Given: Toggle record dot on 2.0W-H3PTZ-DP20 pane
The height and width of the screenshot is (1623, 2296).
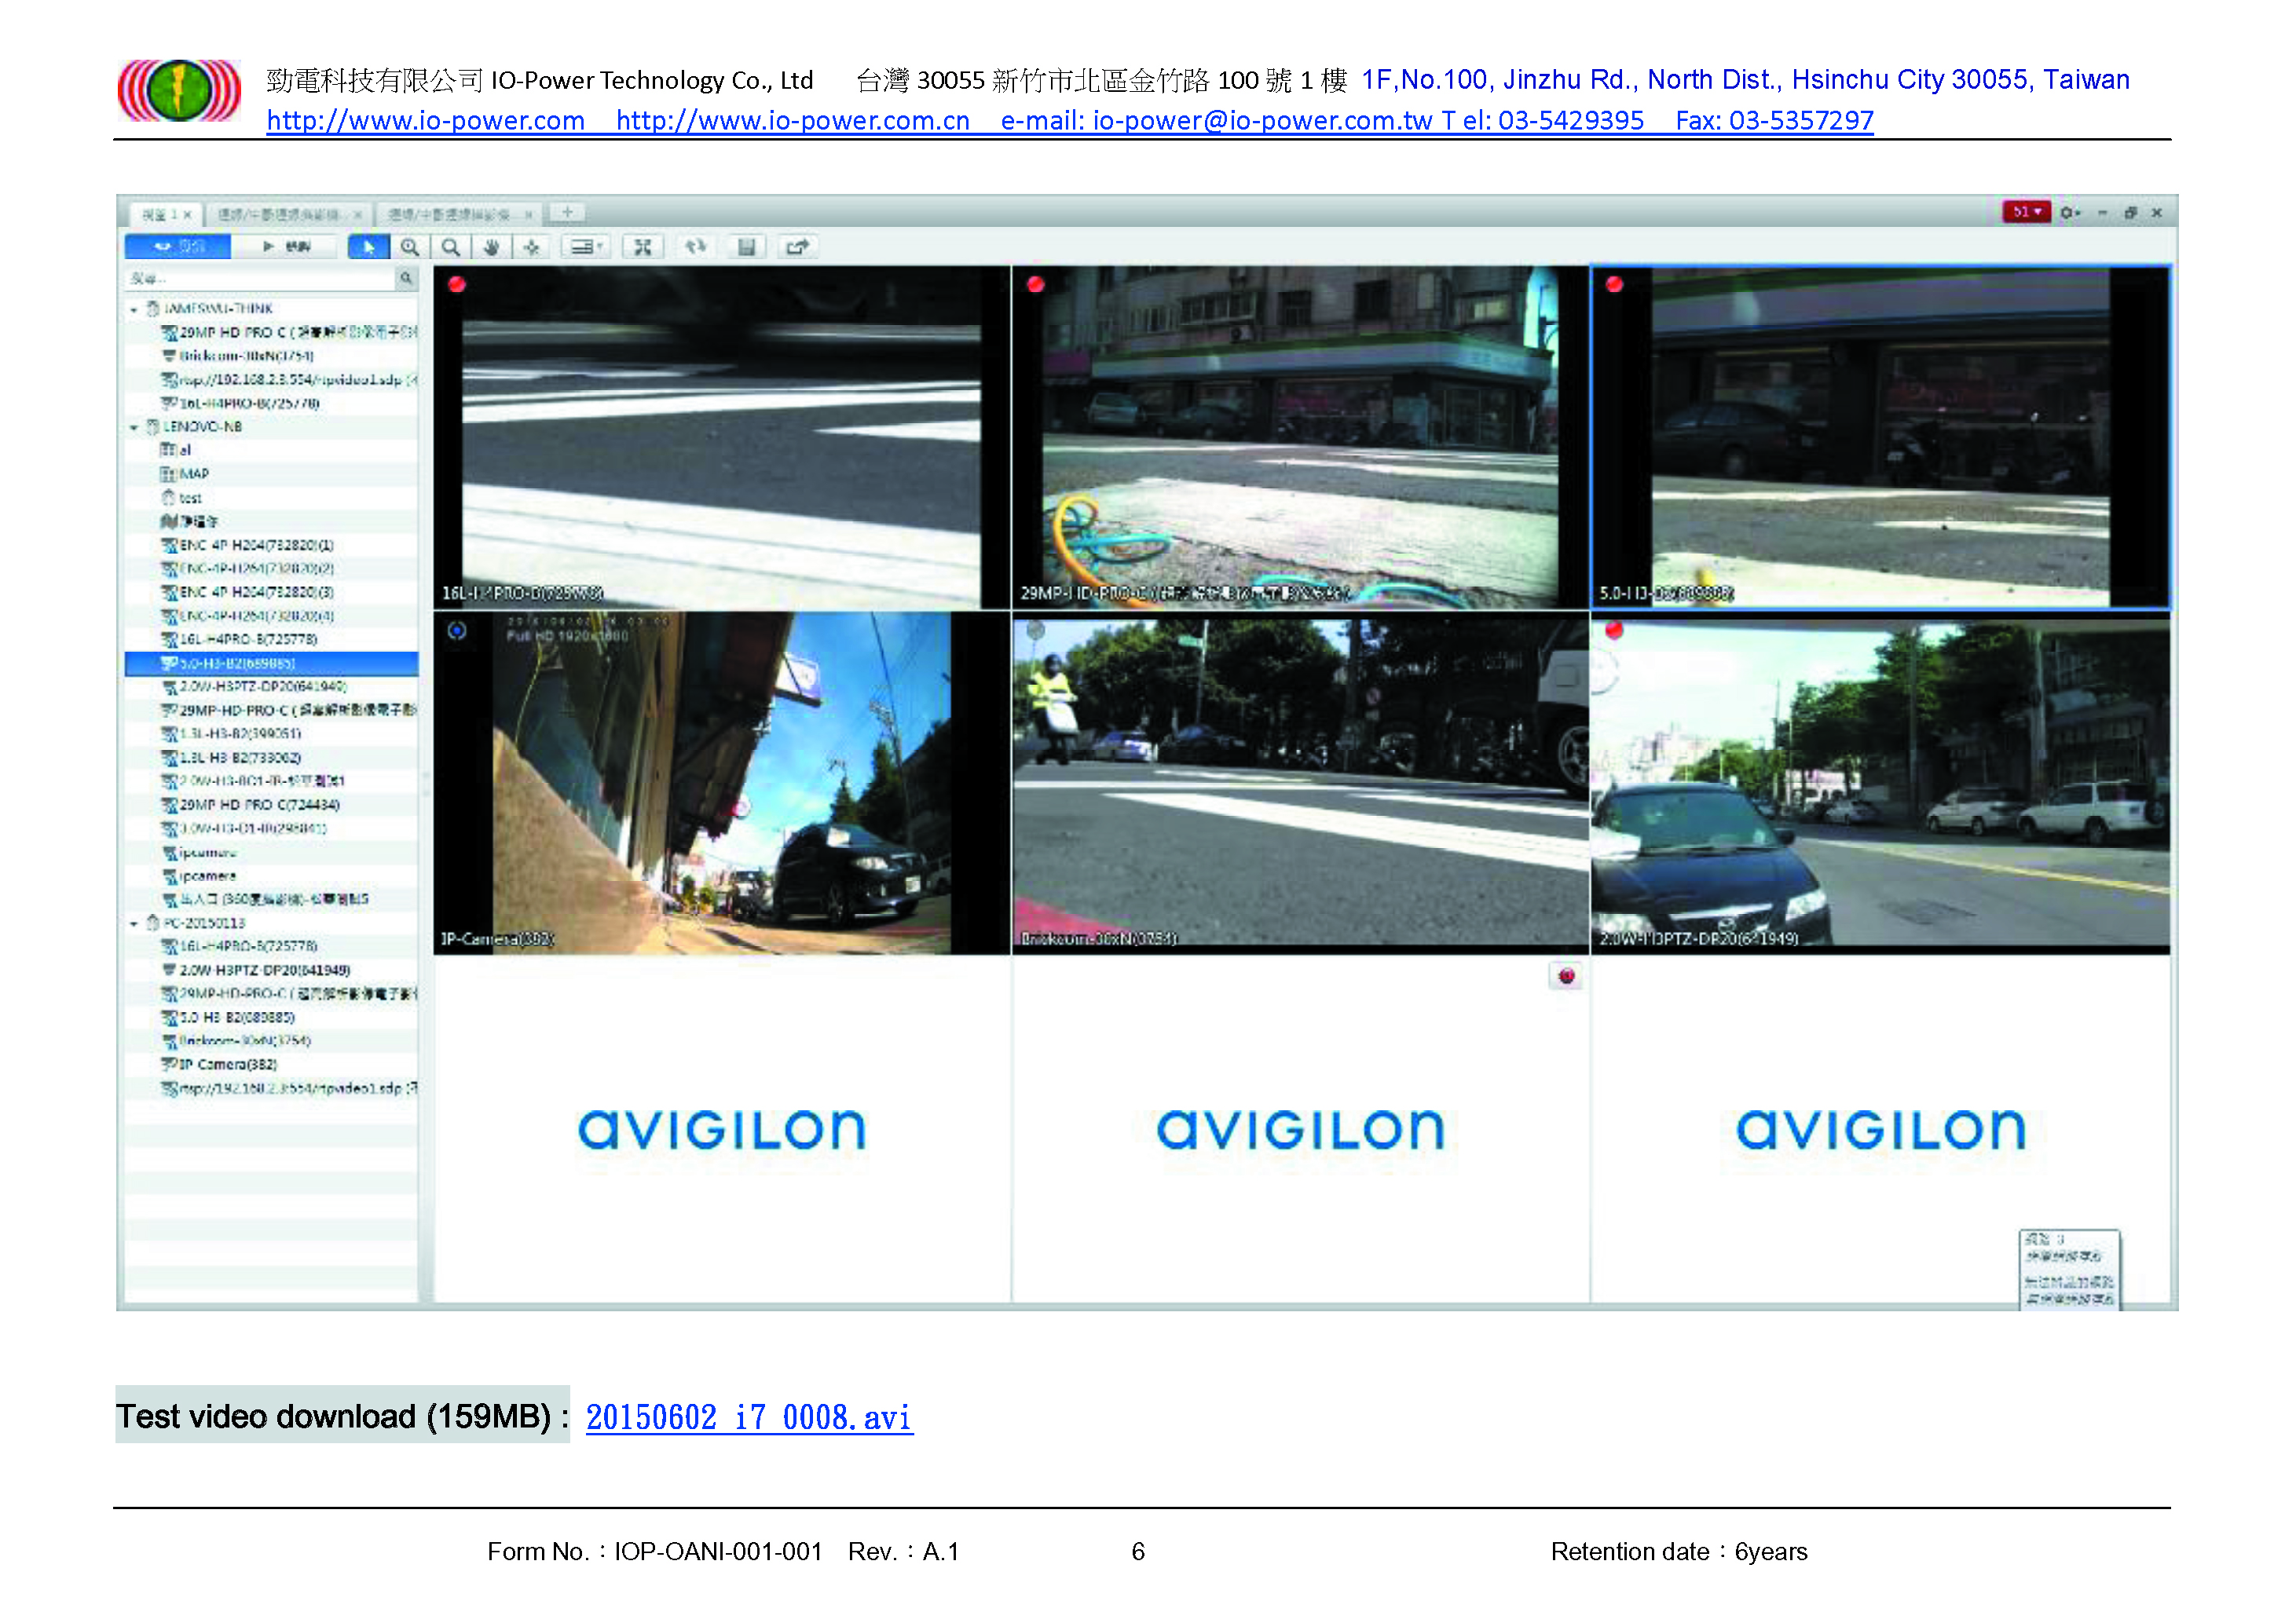Looking at the screenshot, I should 1614,631.
